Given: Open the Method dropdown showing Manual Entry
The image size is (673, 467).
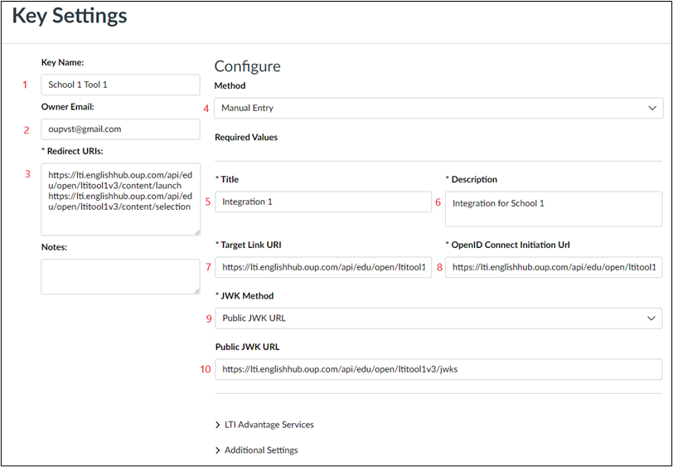Looking at the screenshot, I should point(438,108).
